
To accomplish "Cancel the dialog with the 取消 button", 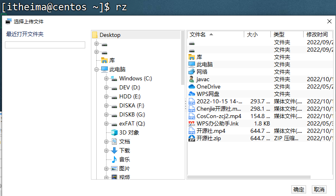I will click(x=319, y=189).
